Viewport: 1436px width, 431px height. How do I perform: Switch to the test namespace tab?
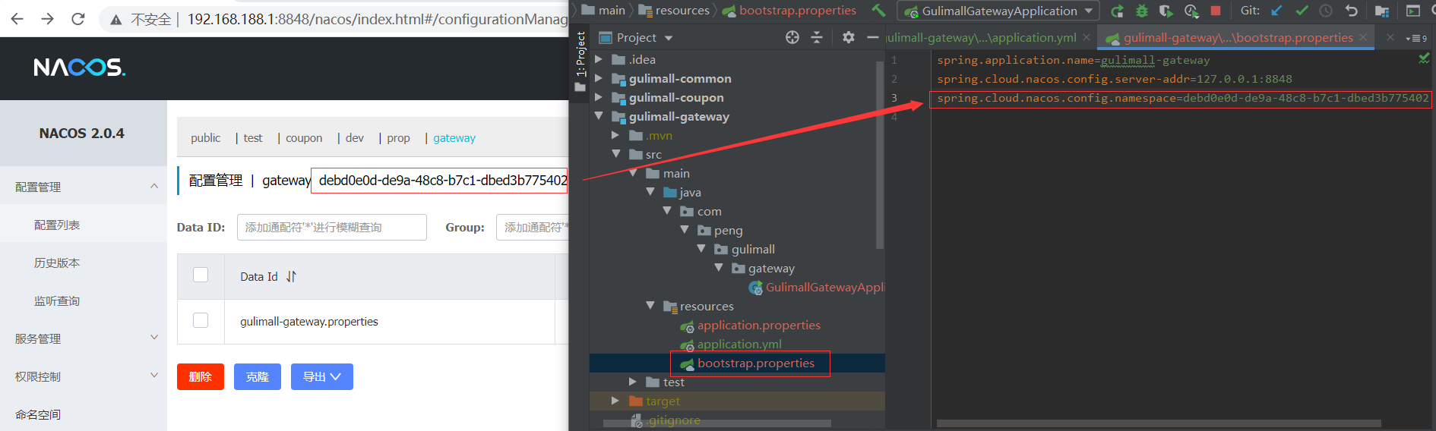coord(253,138)
